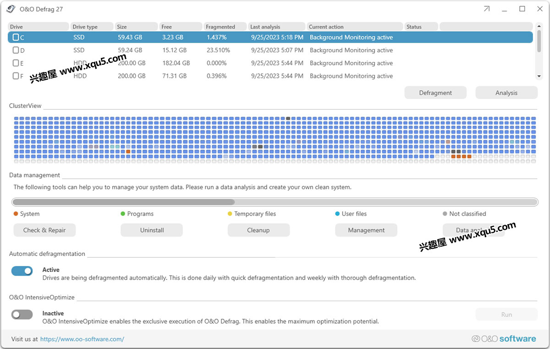Sort by the Last analysis column header
The height and width of the screenshot is (349, 550).
click(277, 27)
